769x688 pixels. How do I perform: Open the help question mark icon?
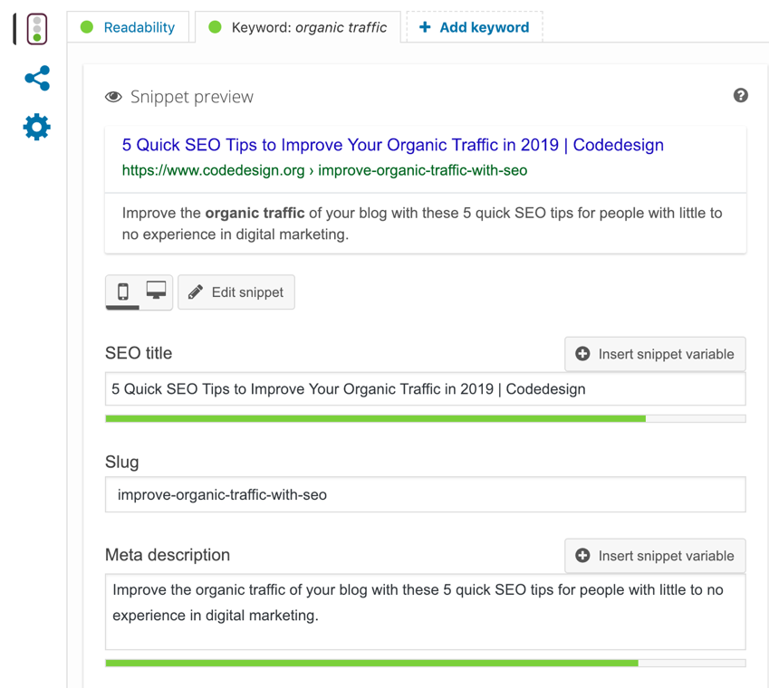tap(741, 95)
